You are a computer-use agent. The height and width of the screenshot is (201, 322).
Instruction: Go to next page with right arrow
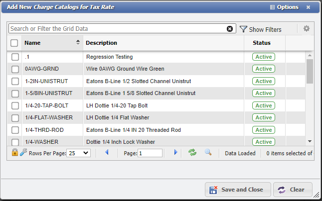coord(175,153)
